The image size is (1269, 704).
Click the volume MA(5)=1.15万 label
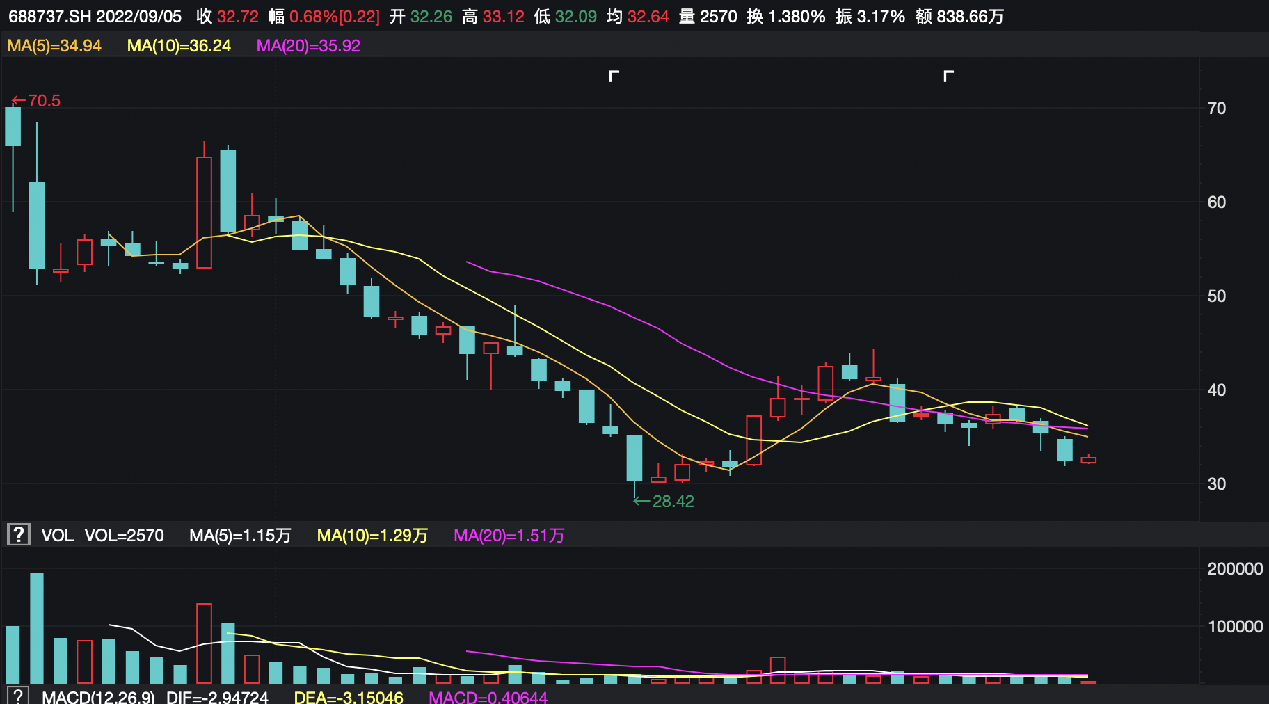pos(240,536)
